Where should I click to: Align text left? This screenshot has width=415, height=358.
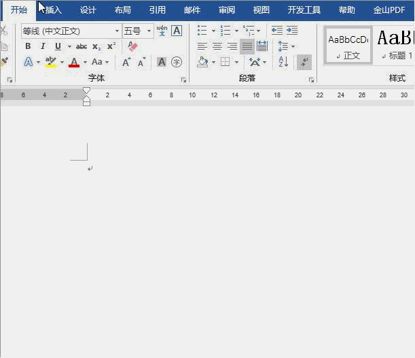[202, 46]
